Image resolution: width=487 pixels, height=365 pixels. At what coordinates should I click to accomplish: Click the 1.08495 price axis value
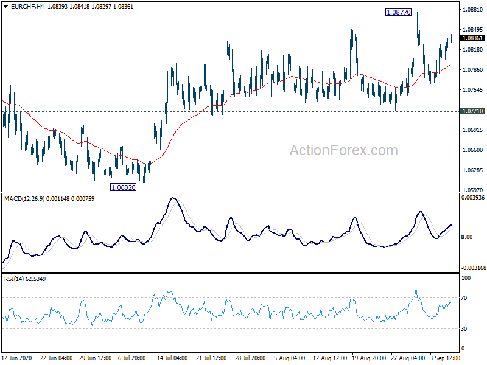[x=473, y=29]
